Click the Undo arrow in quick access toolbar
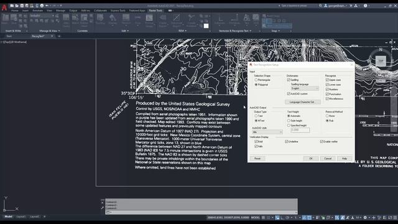Viewport: 398px width, 224px height. point(47,6)
